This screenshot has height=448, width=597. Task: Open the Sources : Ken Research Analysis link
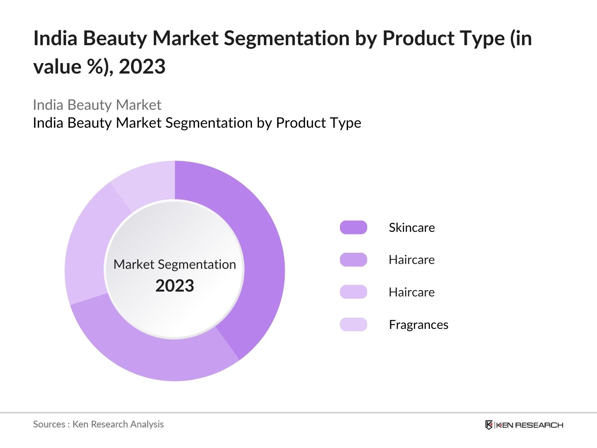[x=98, y=424]
